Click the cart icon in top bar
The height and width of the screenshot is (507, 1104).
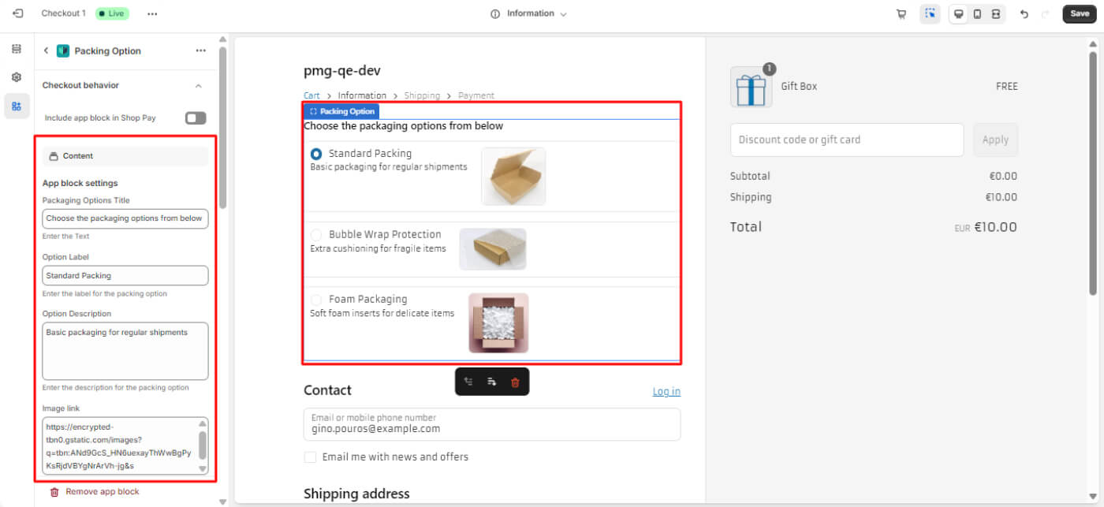point(901,14)
